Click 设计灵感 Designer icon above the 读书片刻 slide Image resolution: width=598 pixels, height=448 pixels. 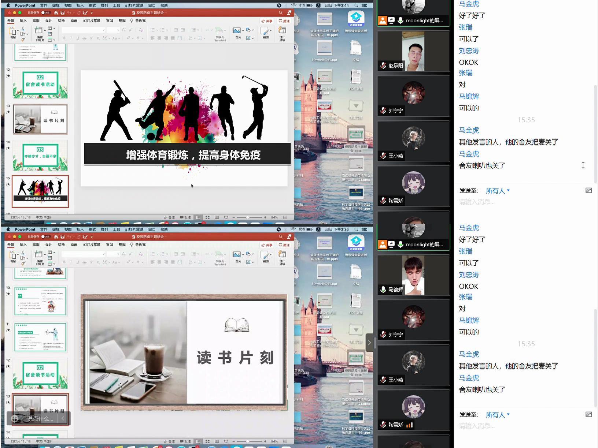pos(282,255)
